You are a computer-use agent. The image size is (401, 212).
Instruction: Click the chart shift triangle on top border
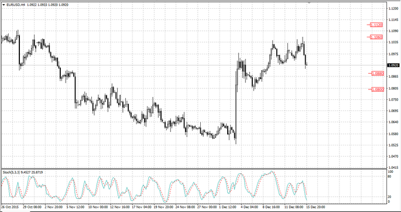pyautogui.click(x=309, y=2)
